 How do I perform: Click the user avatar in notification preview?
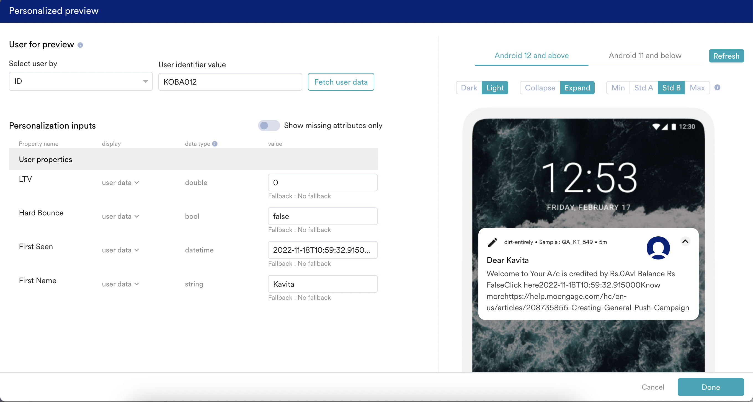658,247
